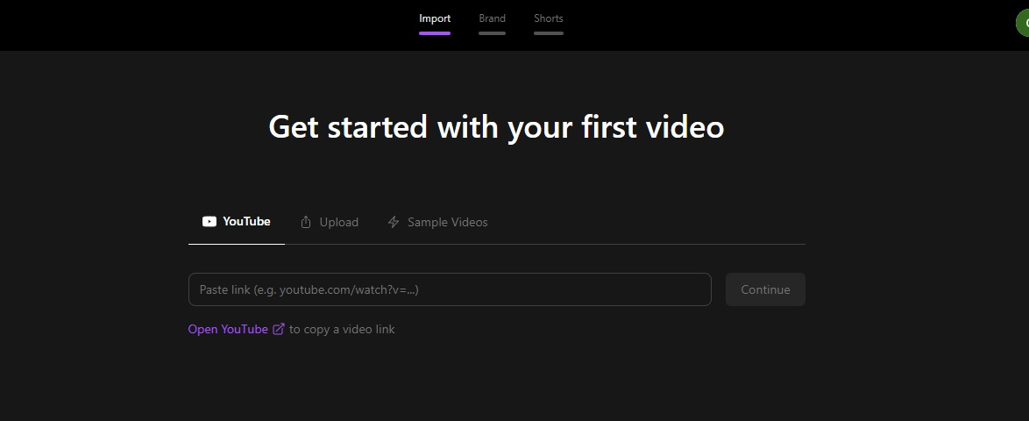Click the Continue button
This screenshot has width=1029, height=421.
pos(765,289)
